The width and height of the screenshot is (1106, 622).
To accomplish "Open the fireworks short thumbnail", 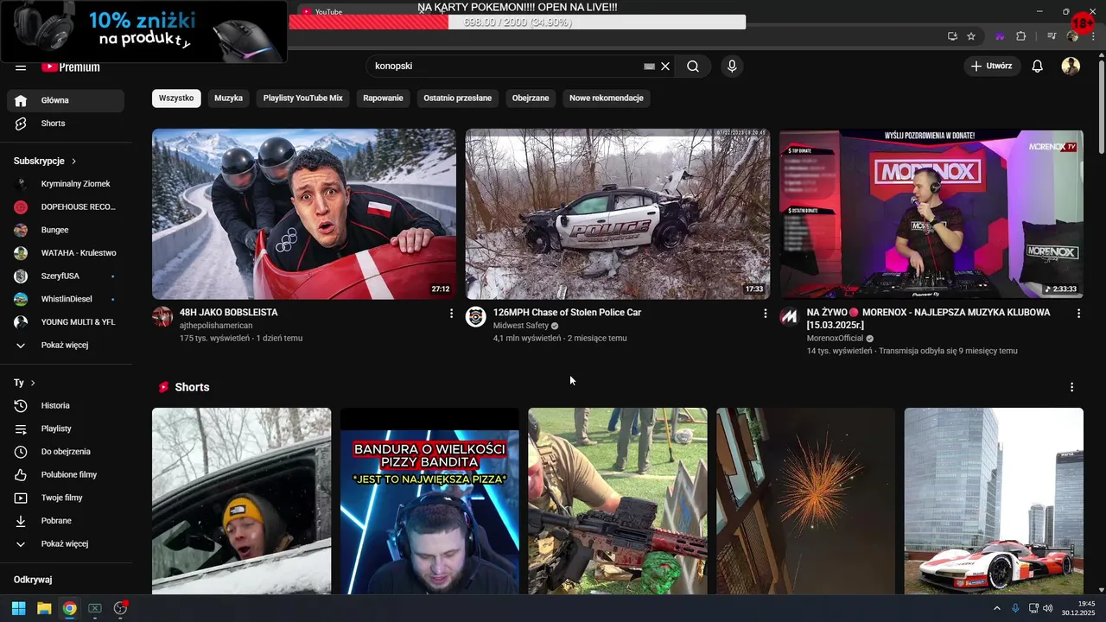I will (805, 501).
